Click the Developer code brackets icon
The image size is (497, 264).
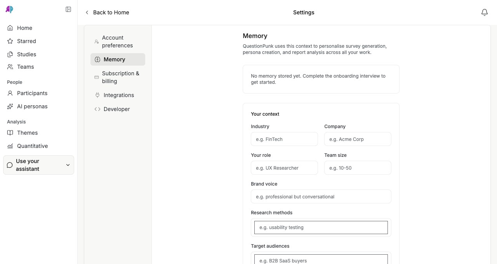click(97, 109)
